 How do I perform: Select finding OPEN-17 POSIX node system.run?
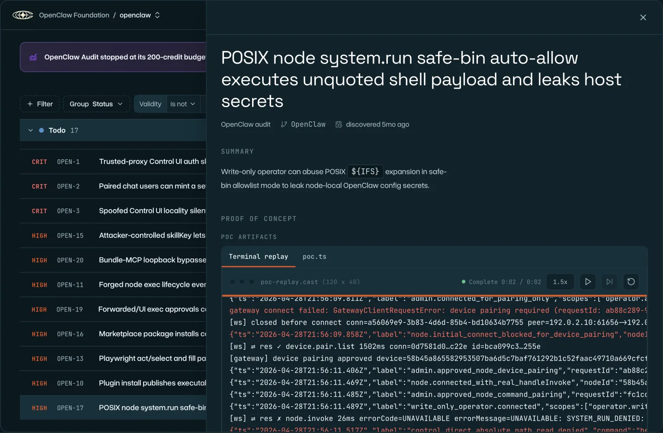click(x=113, y=408)
